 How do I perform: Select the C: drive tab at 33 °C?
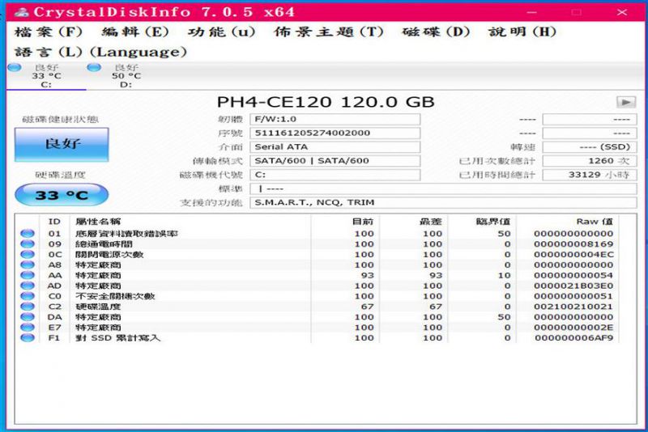[46, 76]
